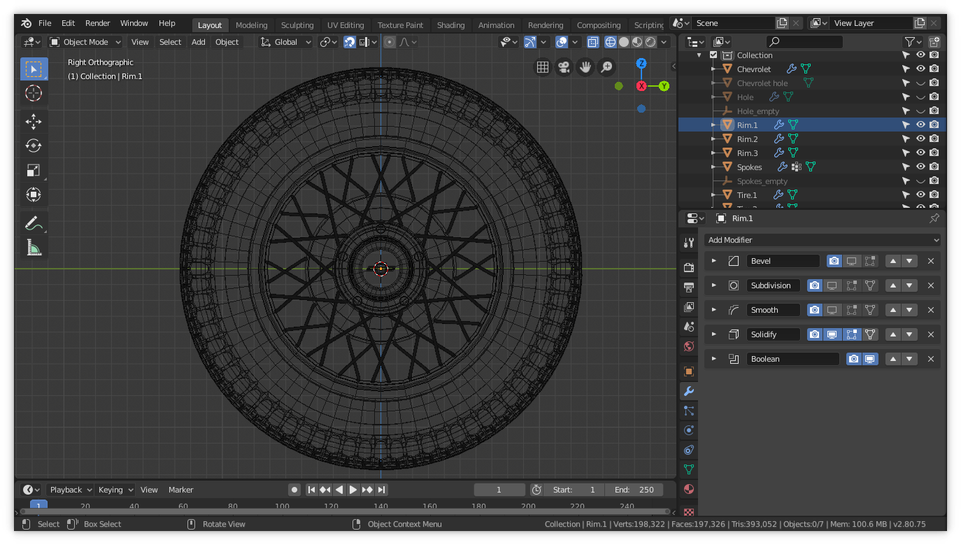The height and width of the screenshot is (545, 961).
Task: Click frame 100 on the timeline
Action: click(282, 507)
